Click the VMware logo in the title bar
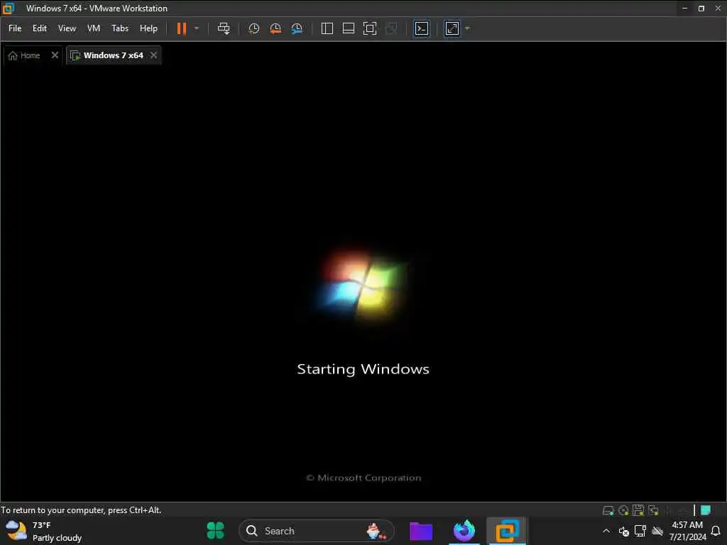The height and width of the screenshot is (545, 727). (x=9, y=9)
